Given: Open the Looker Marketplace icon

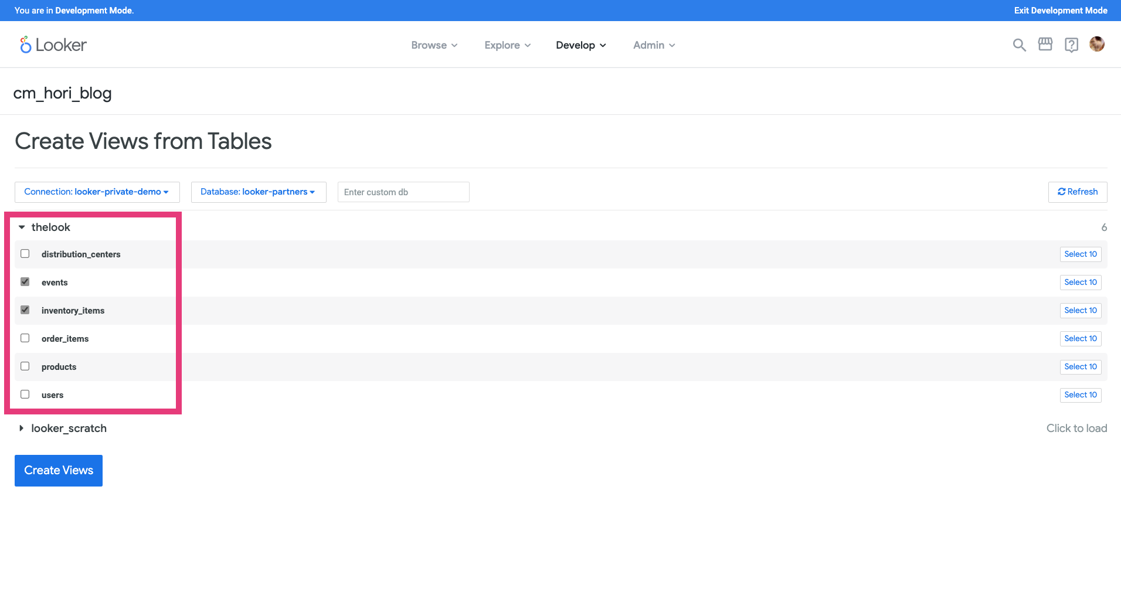Looking at the screenshot, I should [1045, 45].
